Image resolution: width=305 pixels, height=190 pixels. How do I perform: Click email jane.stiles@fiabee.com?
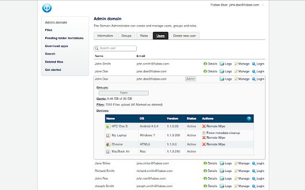[152, 163]
